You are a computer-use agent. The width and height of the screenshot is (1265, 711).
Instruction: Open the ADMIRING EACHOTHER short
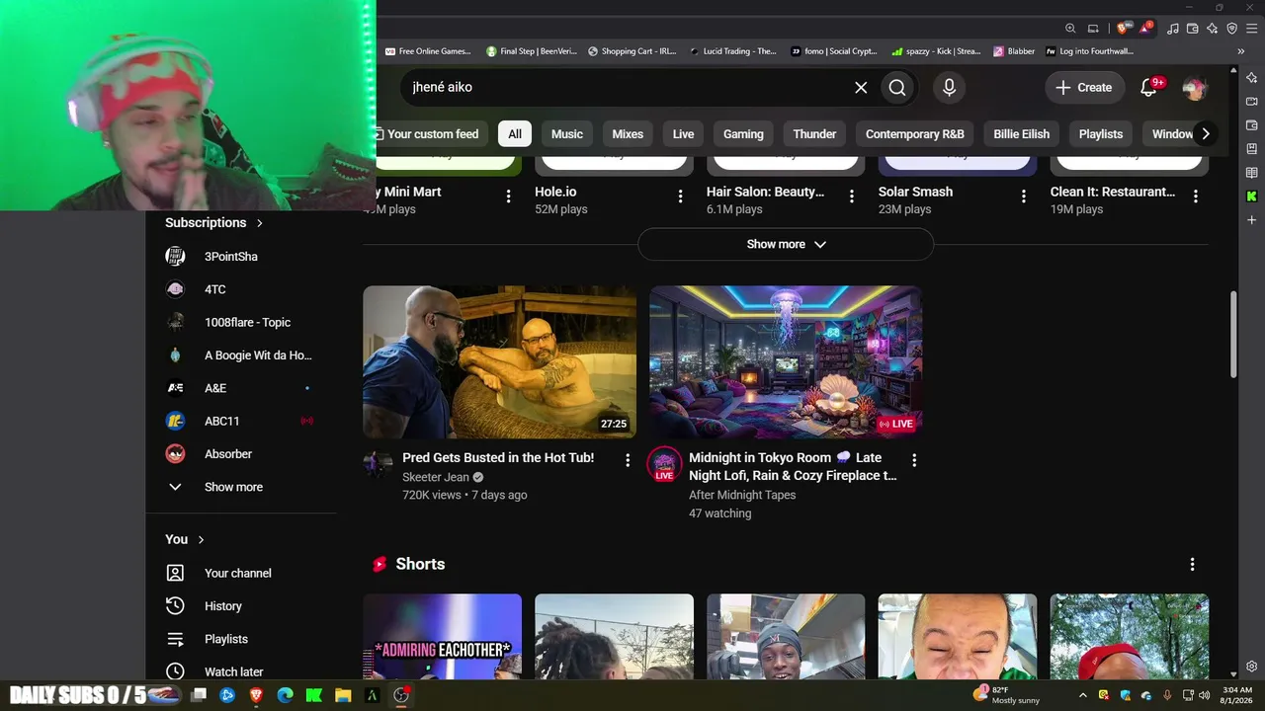point(442,637)
